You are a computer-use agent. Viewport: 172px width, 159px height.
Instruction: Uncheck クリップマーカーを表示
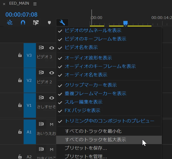click(109, 85)
